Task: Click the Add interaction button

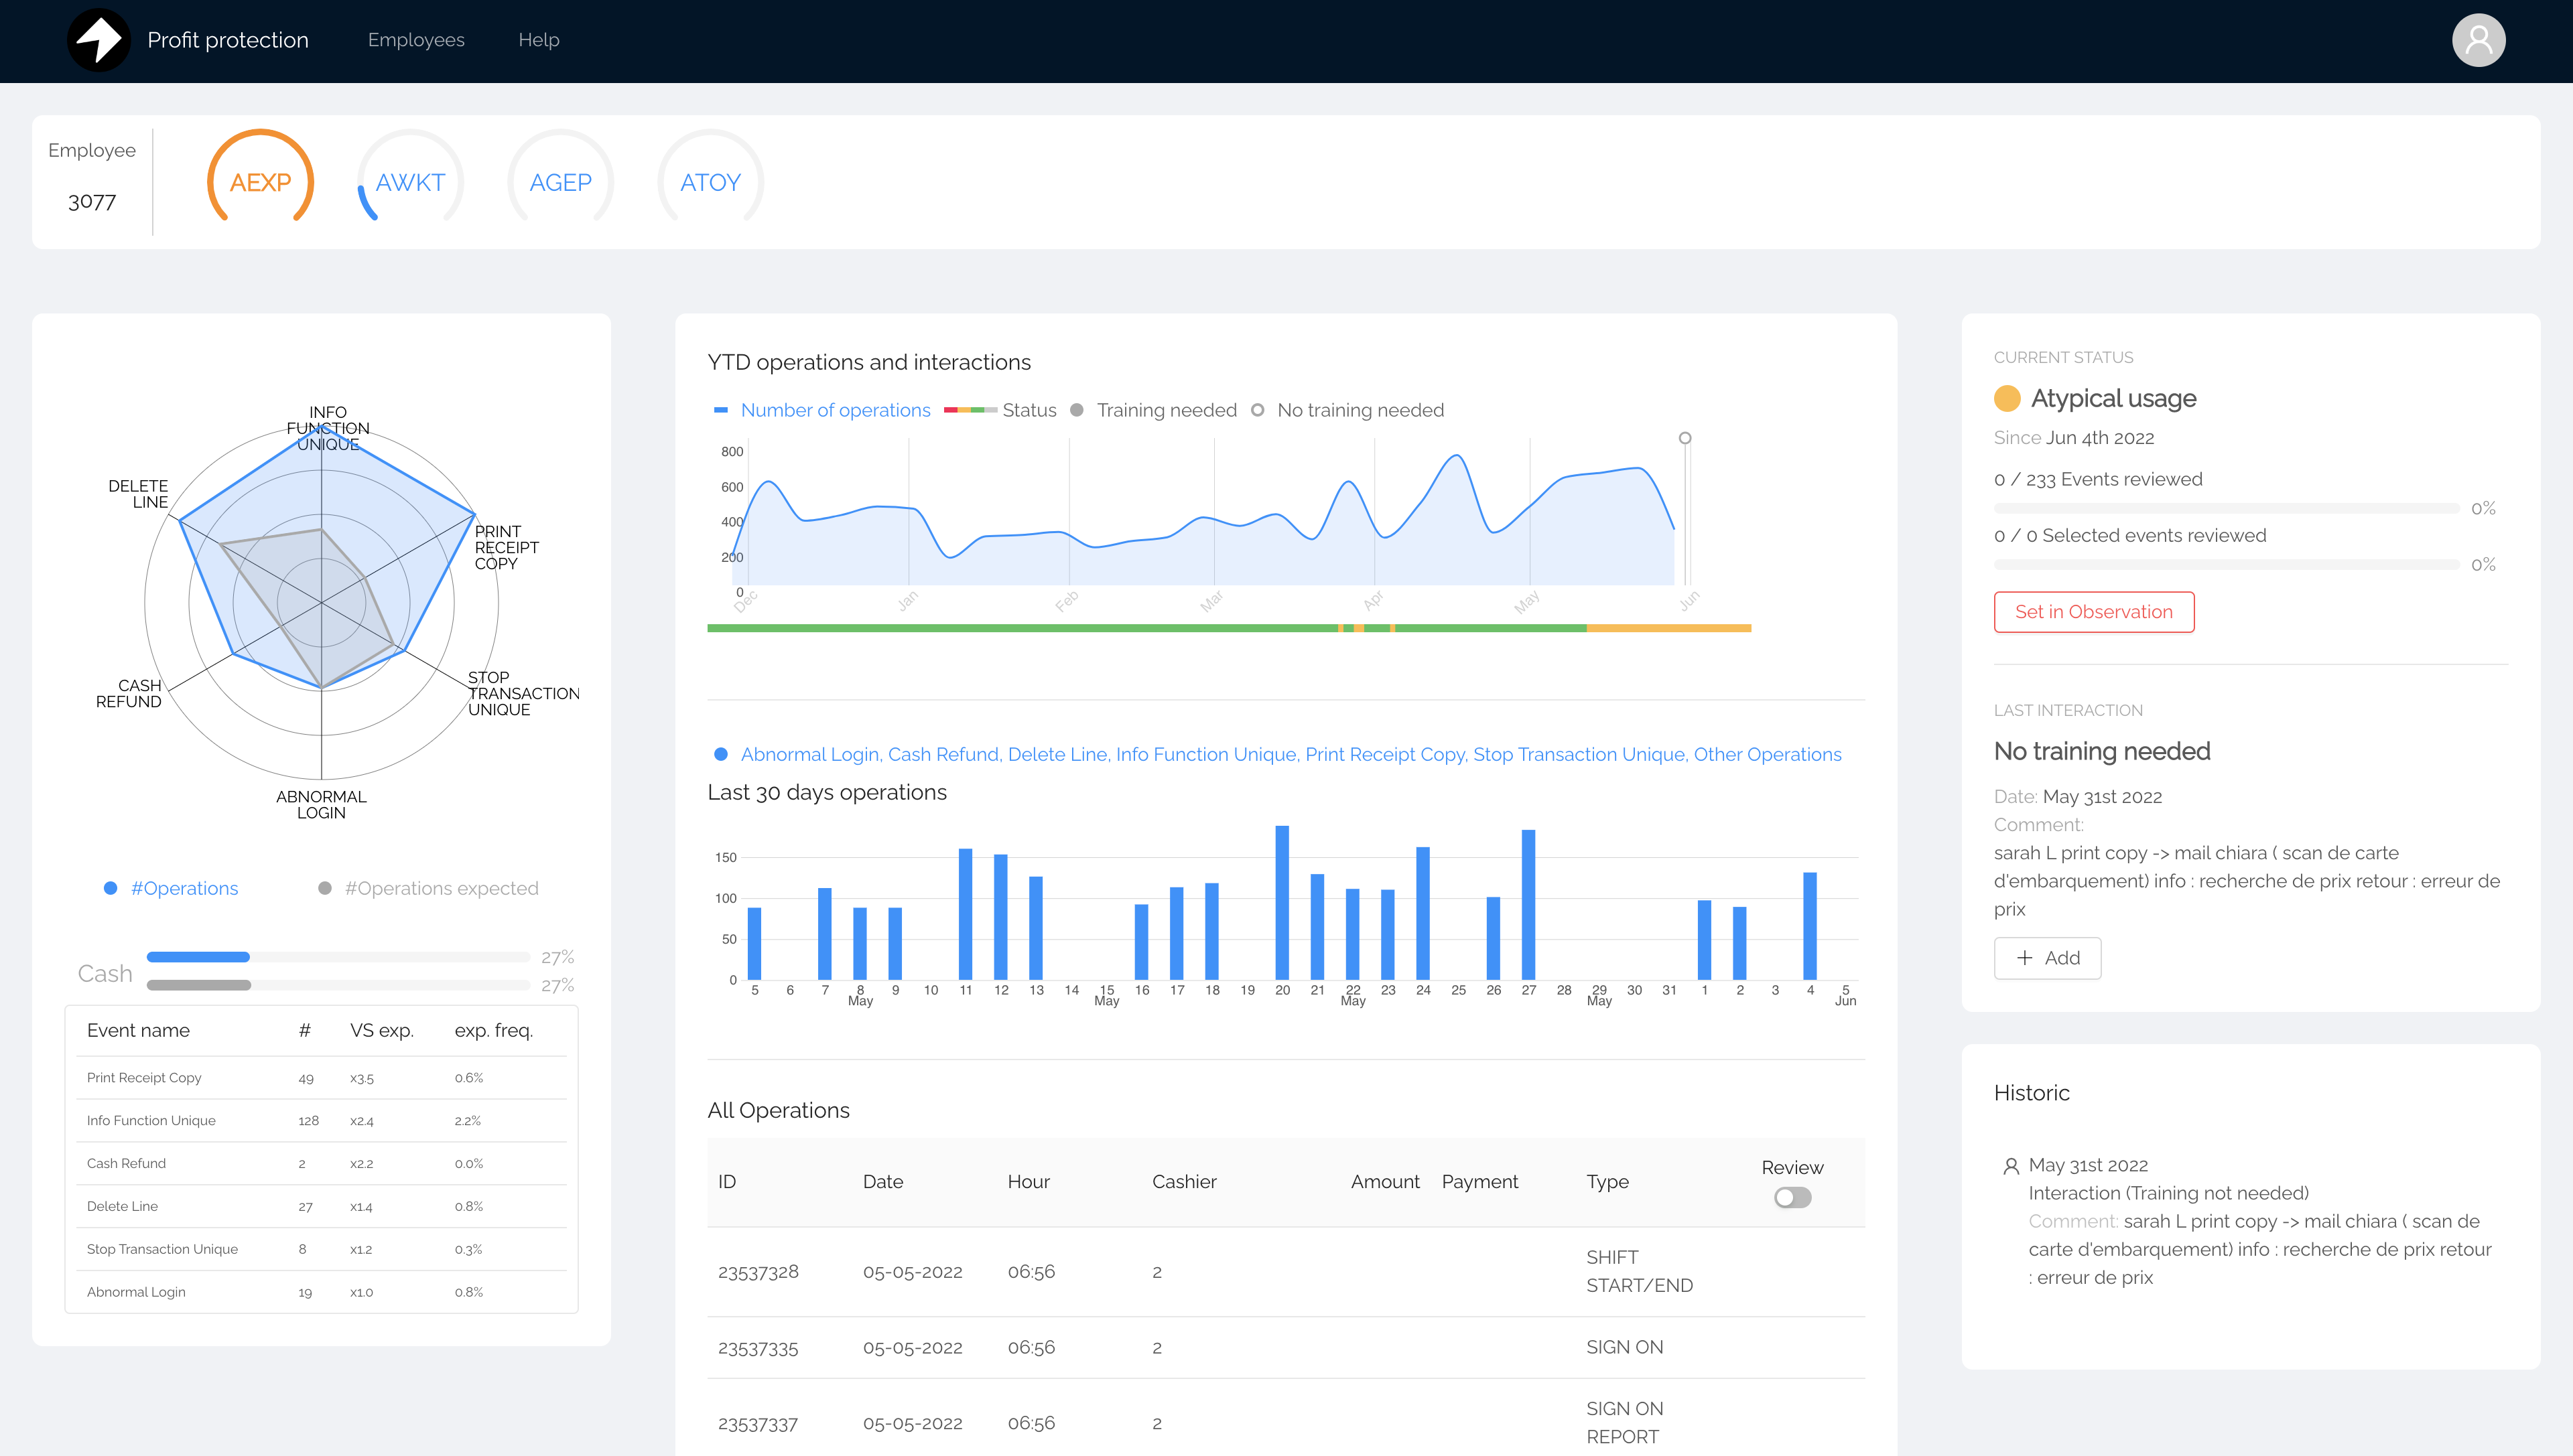Action: [2047, 958]
